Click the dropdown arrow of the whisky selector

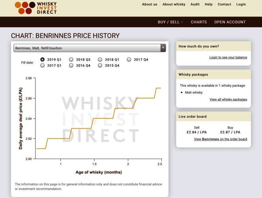click(163, 48)
